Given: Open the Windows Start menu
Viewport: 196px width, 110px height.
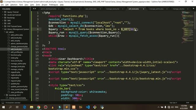Looking at the screenshot, I should (3, 107).
